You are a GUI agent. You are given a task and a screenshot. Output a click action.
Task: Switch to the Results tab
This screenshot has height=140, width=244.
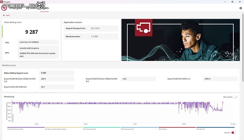pos(44,8)
